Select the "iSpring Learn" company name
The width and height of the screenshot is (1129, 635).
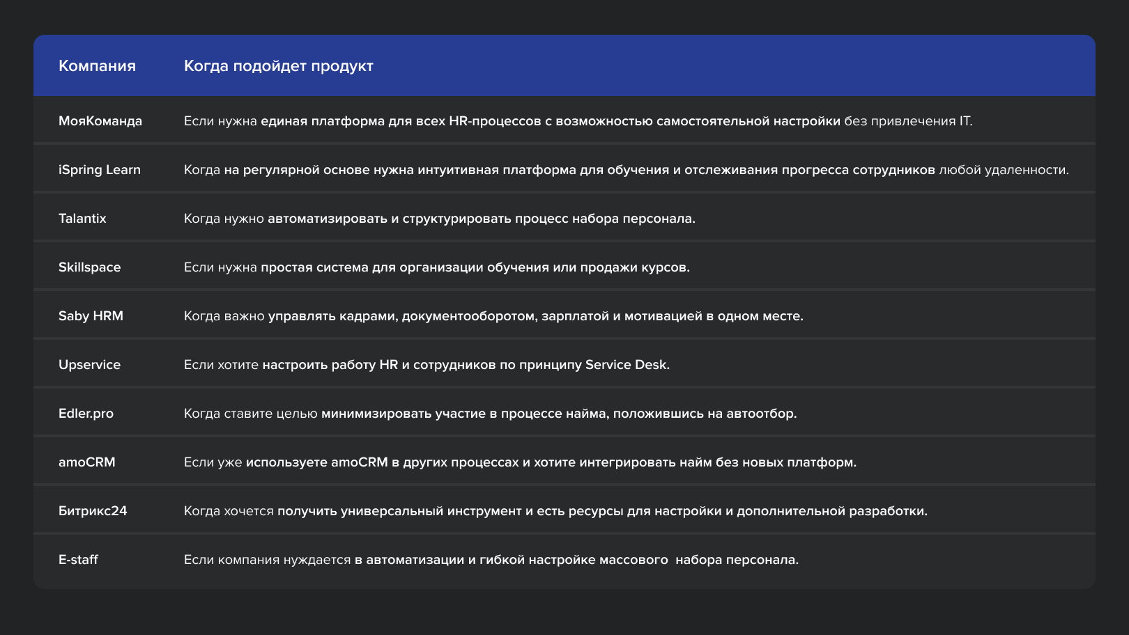tap(100, 170)
